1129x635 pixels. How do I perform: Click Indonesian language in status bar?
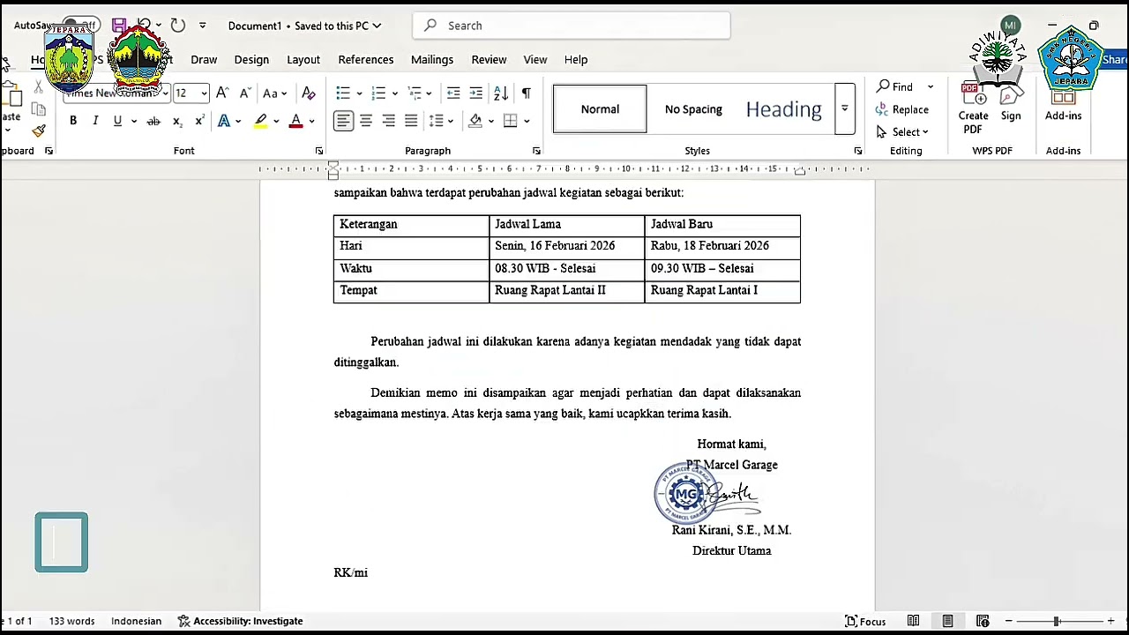(x=136, y=621)
